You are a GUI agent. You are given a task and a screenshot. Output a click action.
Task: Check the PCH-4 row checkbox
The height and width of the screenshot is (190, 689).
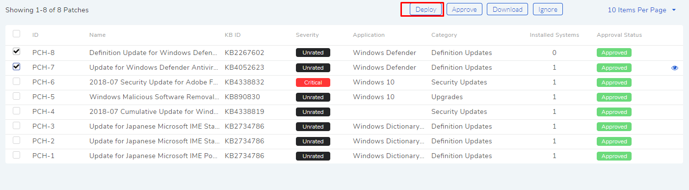(17, 110)
